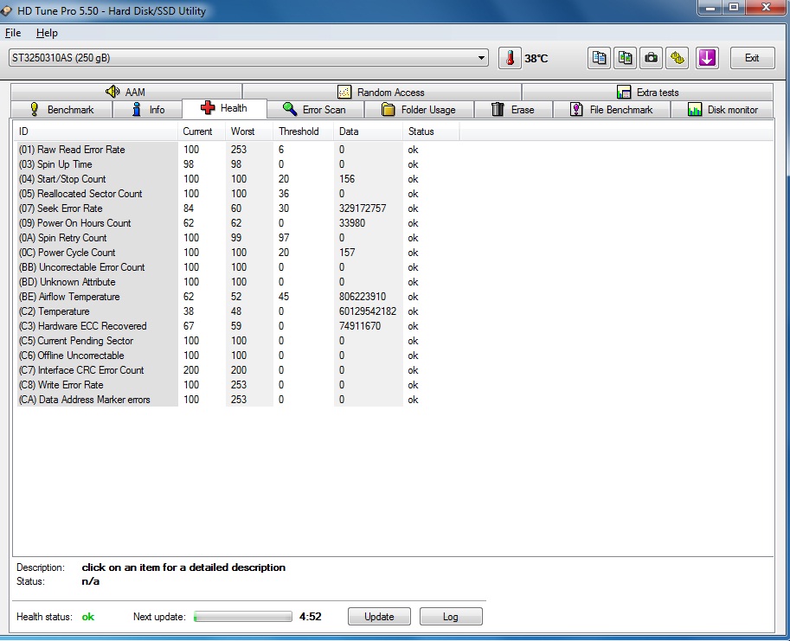This screenshot has width=790, height=641.
Task: Click the Worst column header
Action: (249, 131)
